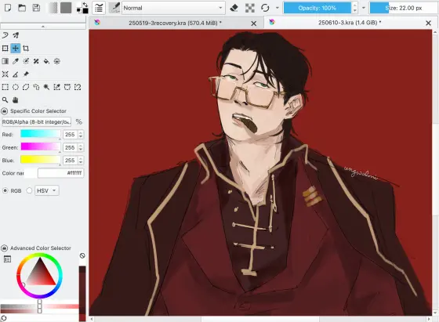This screenshot has width=439, height=322.
Task: Adjust the brush Size slider
Action: (404, 8)
